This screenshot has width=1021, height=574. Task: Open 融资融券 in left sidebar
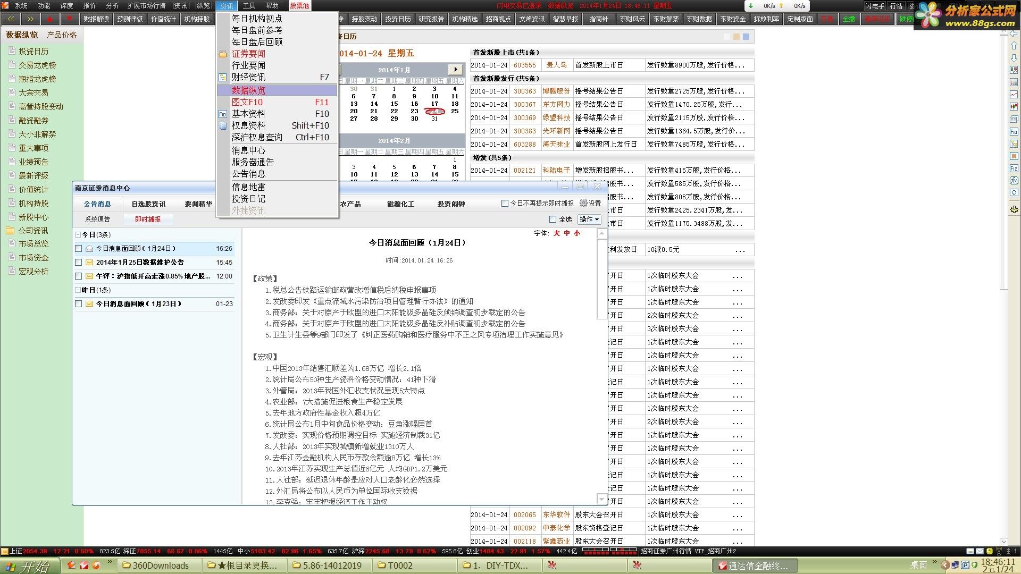[x=34, y=121]
